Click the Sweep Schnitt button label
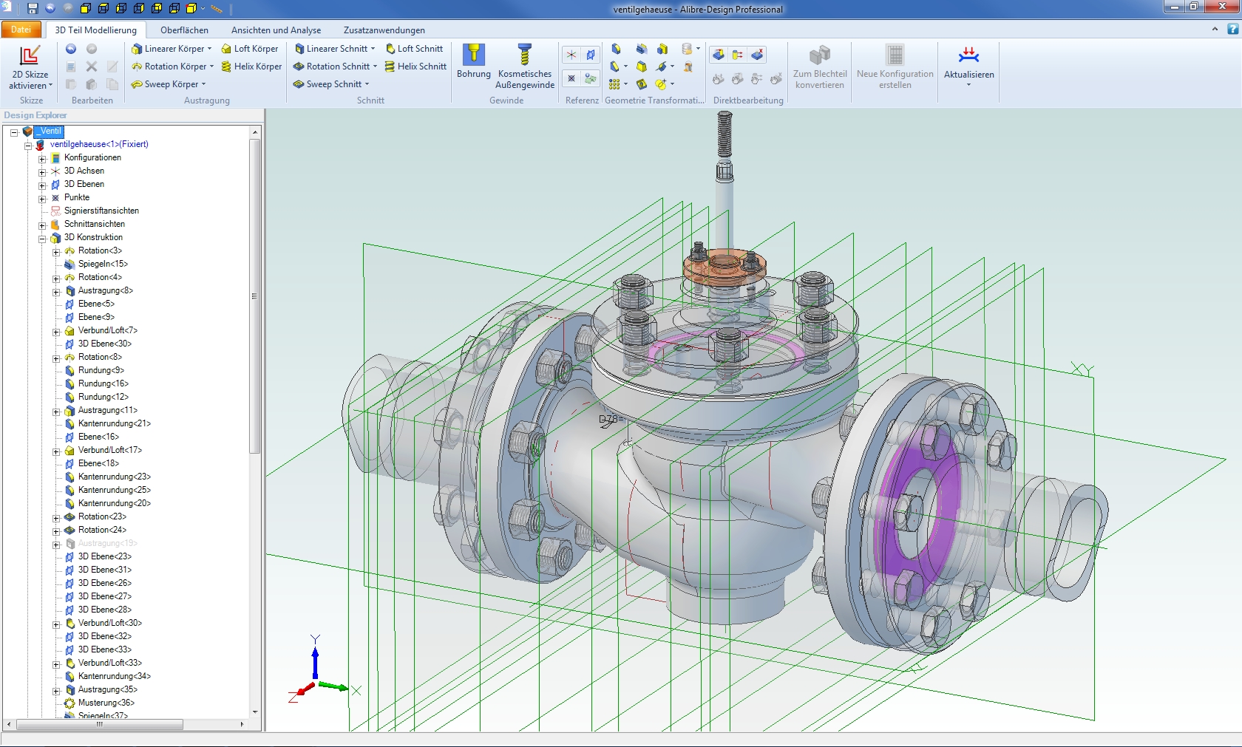The height and width of the screenshot is (747, 1242). [x=334, y=84]
